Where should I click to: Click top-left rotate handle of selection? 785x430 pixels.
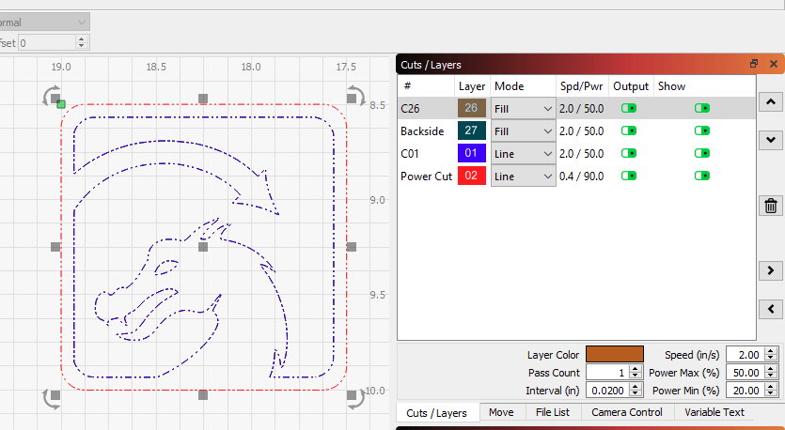pos(52,96)
